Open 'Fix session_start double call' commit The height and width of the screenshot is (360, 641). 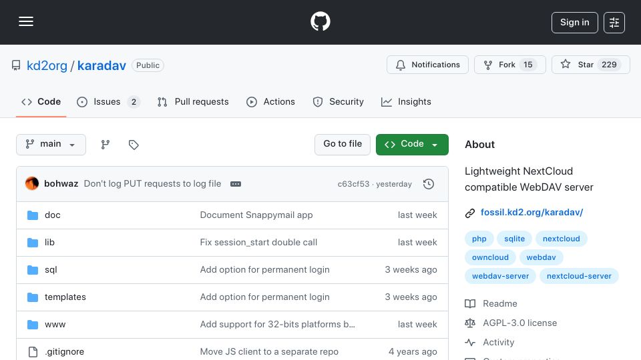click(x=258, y=243)
